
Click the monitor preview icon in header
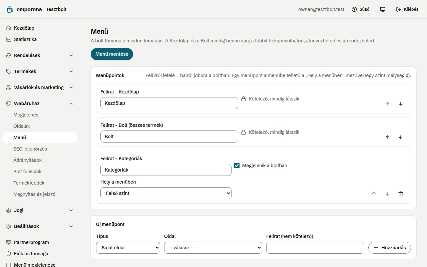pyautogui.click(x=383, y=9)
